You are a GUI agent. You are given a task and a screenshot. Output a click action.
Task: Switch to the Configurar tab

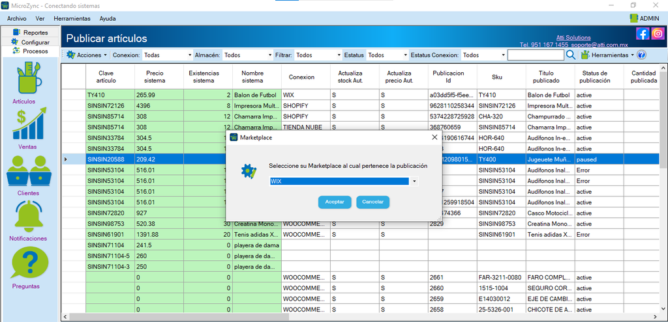[31, 42]
